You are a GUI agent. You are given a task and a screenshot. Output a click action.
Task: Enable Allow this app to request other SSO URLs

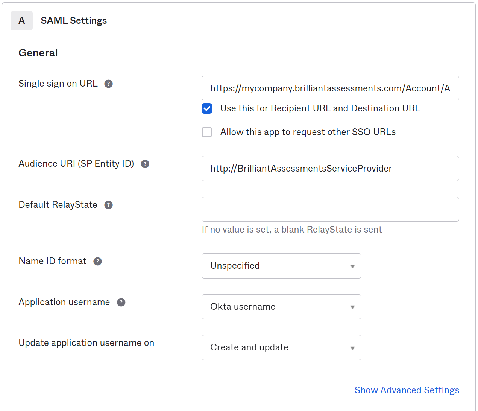(207, 132)
